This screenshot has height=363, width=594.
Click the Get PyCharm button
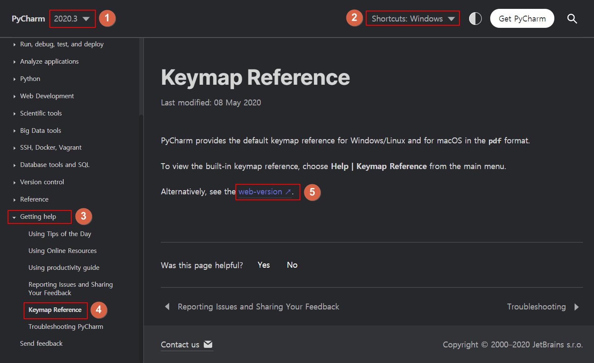click(522, 19)
